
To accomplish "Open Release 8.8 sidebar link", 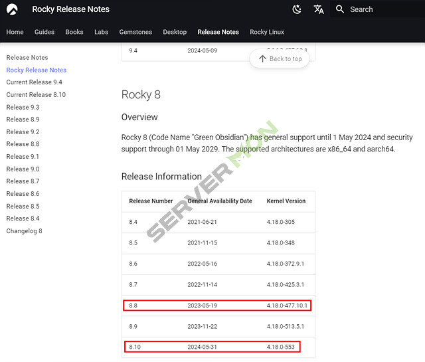I will coord(23,144).
